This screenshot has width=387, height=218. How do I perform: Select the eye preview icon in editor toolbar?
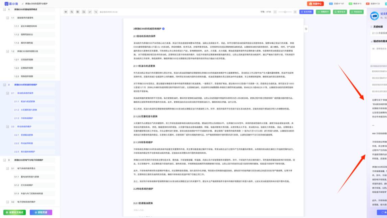click(66, 11)
